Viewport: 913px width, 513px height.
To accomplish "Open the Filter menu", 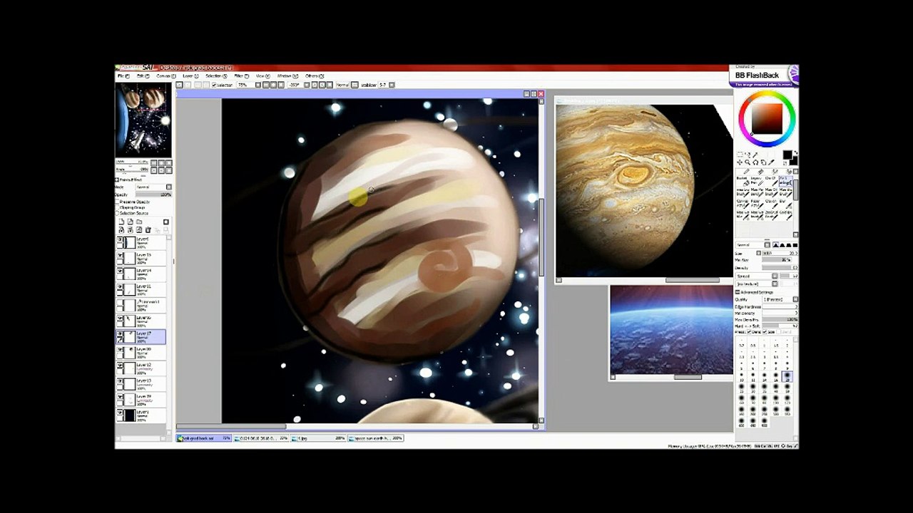I will pyautogui.click(x=242, y=76).
